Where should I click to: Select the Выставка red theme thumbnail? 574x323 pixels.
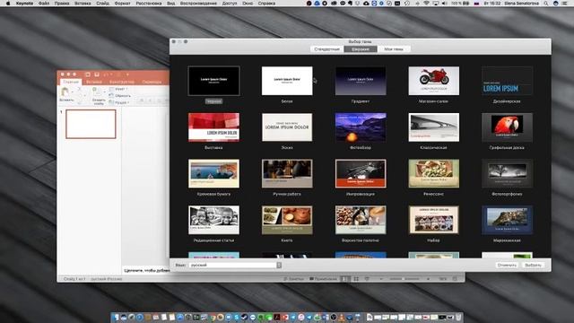click(x=213, y=127)
